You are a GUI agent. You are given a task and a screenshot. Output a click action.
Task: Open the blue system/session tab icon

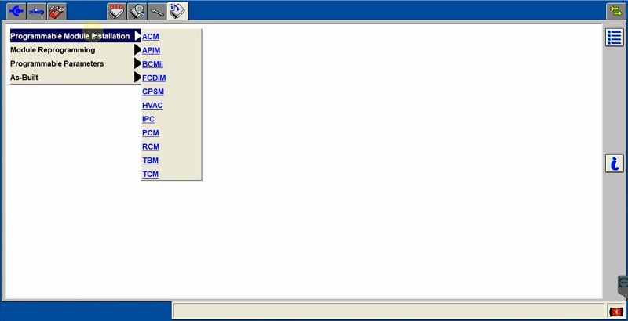tap(16, 11)
